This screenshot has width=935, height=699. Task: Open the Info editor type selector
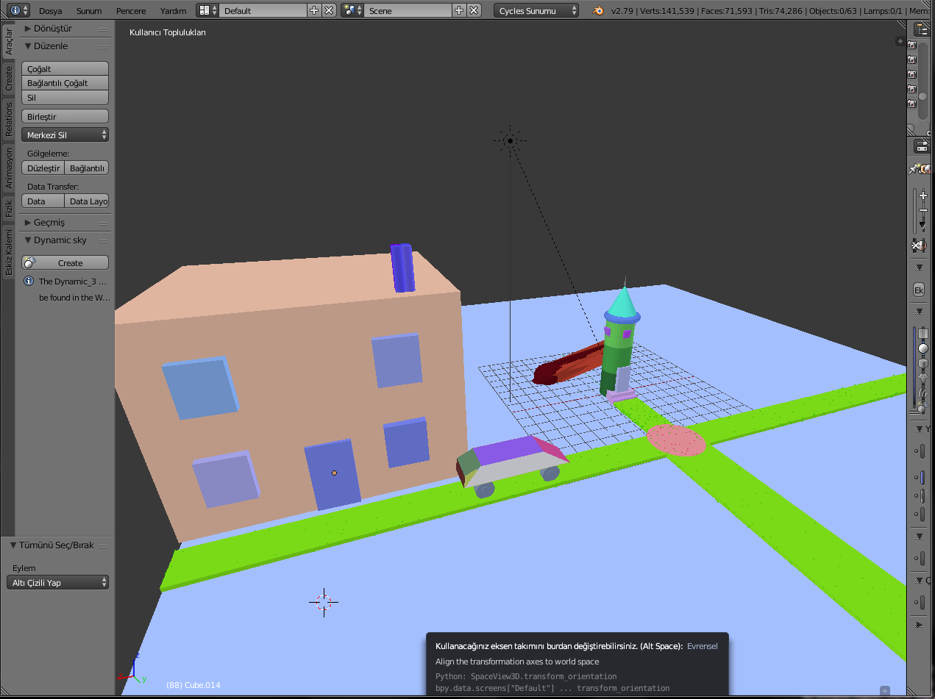(x=20, y=10)
